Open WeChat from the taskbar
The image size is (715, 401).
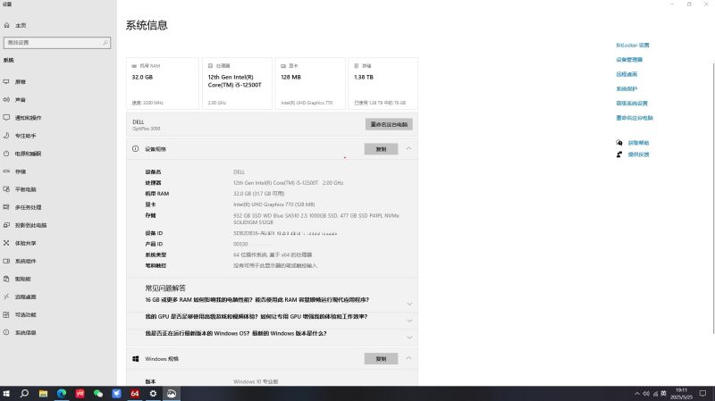(x=98, y=393)
